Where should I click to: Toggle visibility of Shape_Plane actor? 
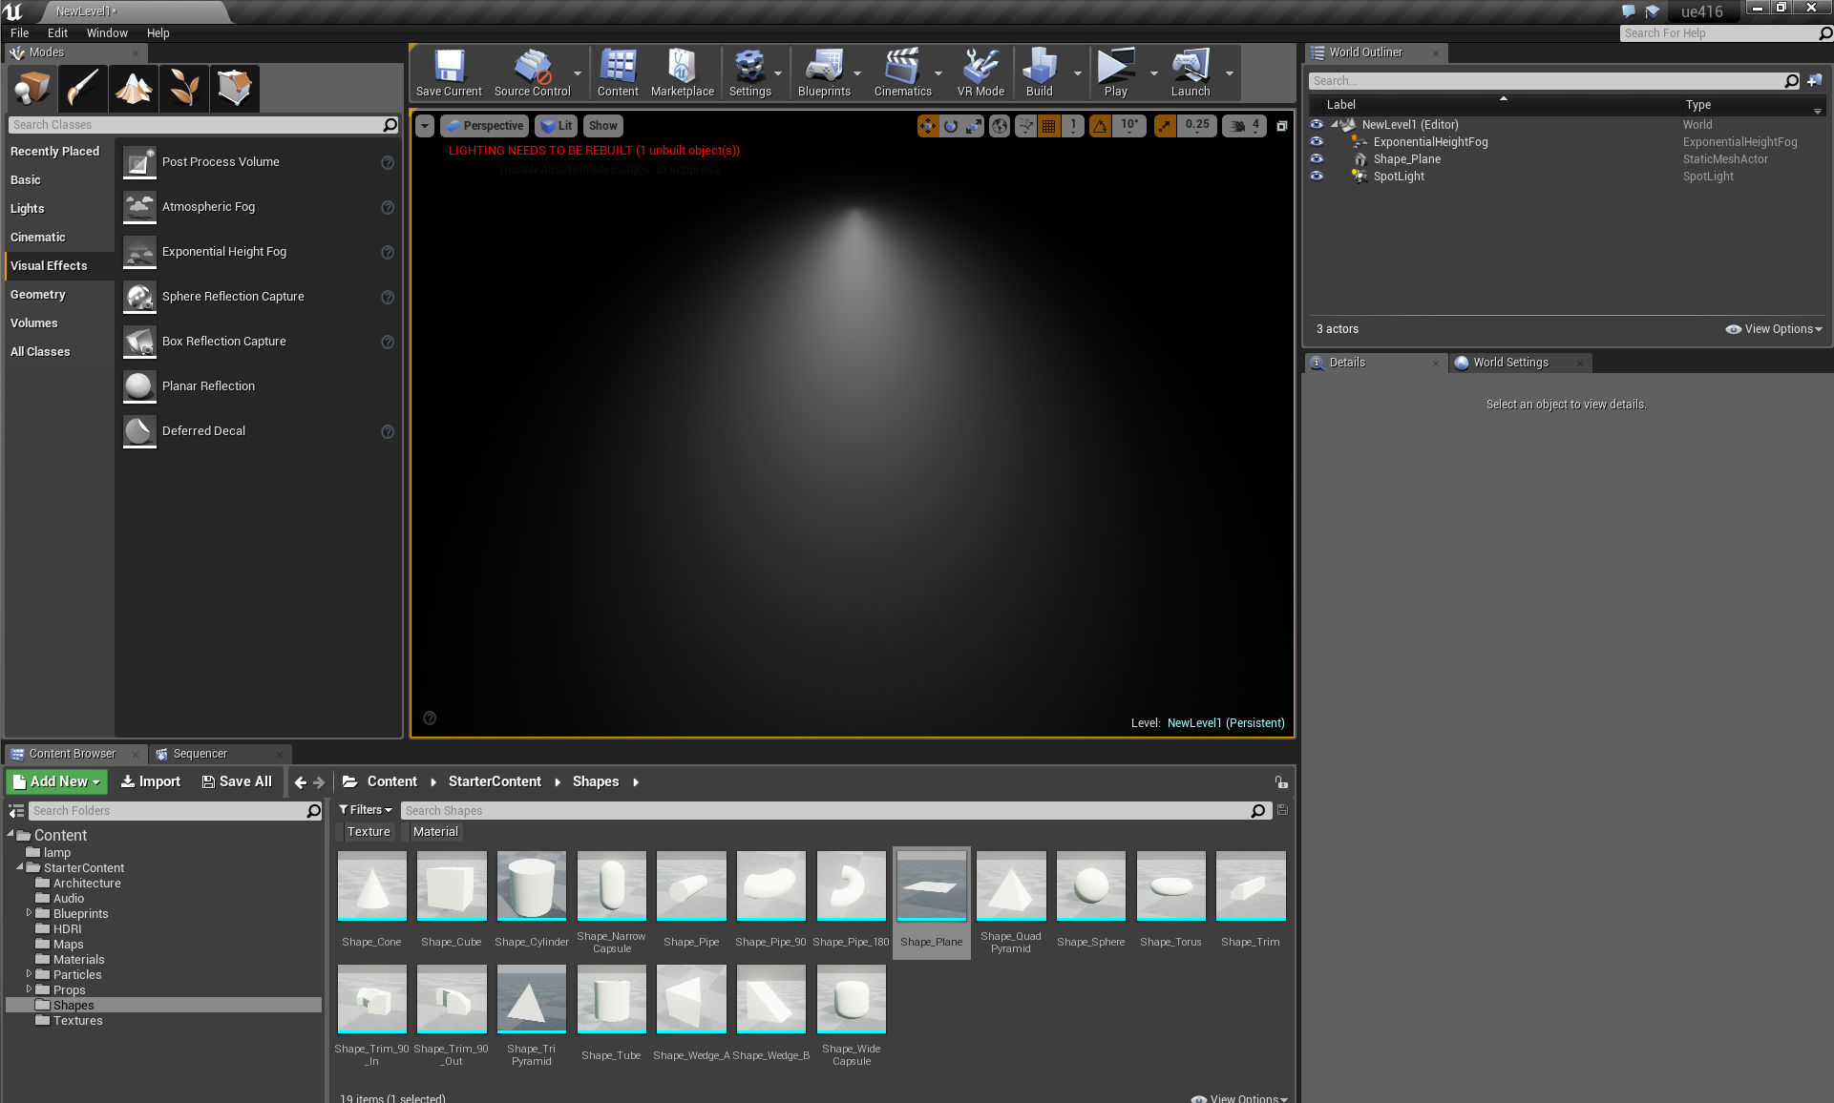(1317, 159)
